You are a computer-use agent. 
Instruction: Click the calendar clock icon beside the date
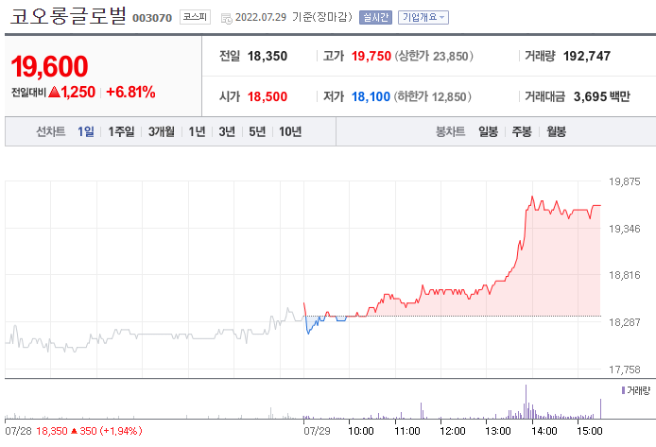226,18
